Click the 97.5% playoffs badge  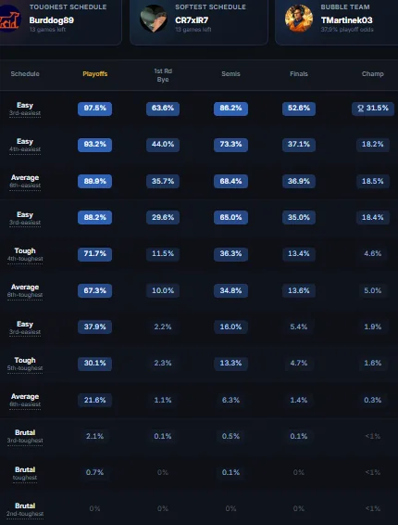pyautogui.click(x=95, y=109)
